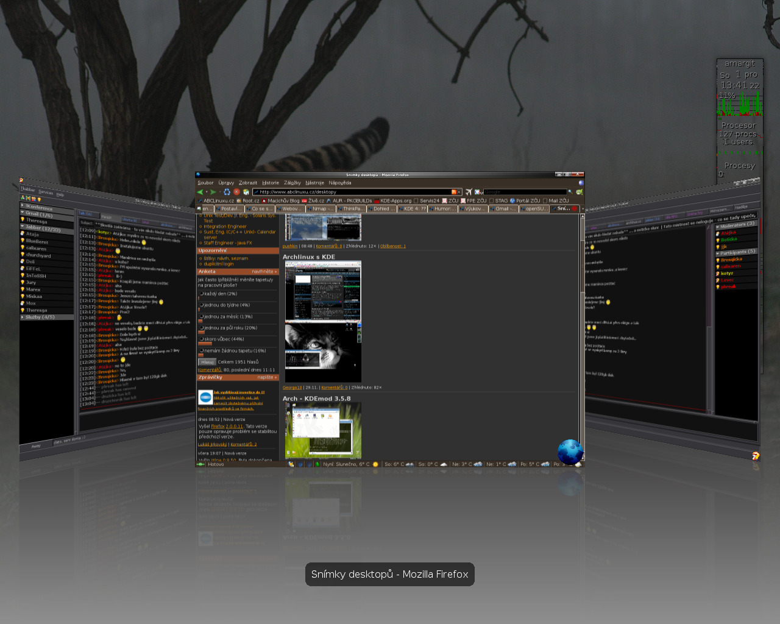The width and height of the screenshot is (780, 624).
Task: Select radio option 'jednou do týdne (4%)'
Action: (x=202, y=305)
